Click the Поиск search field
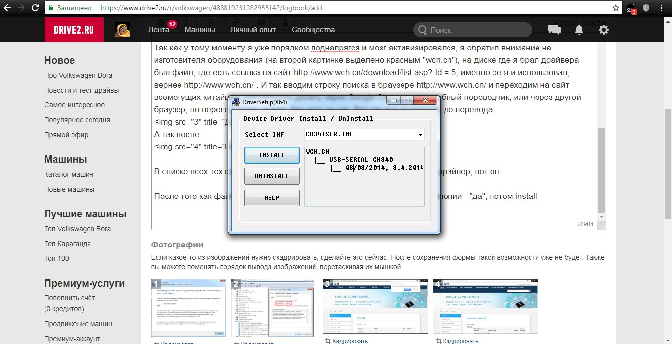Image resolution: width=672 pixels, height=344 pixels. click(x=472, y=30)
